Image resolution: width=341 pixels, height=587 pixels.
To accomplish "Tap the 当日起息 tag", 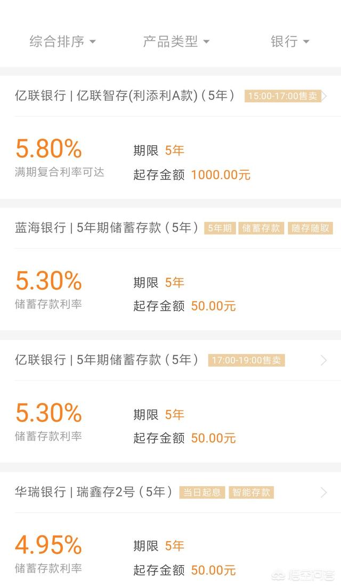I will pos(202,493).
